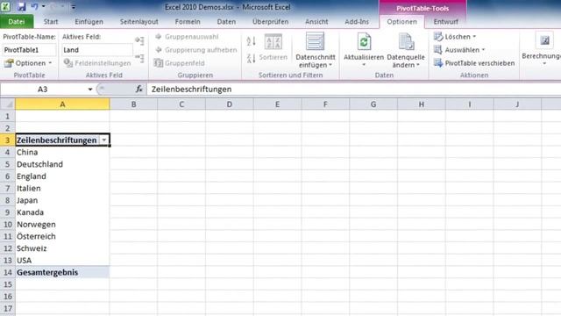561x316 pixels.
Task: Select the Japan cell
Action: (x=62, y=200)
